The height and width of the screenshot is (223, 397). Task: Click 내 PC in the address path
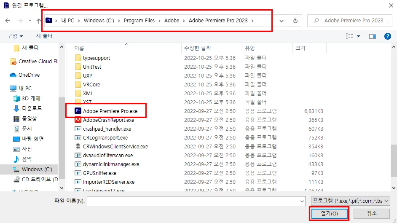67,21
